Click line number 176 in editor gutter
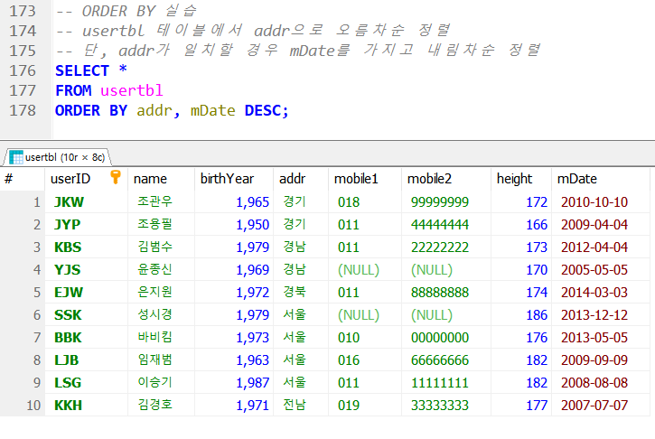655x439 pixels. tap(23, 70)
